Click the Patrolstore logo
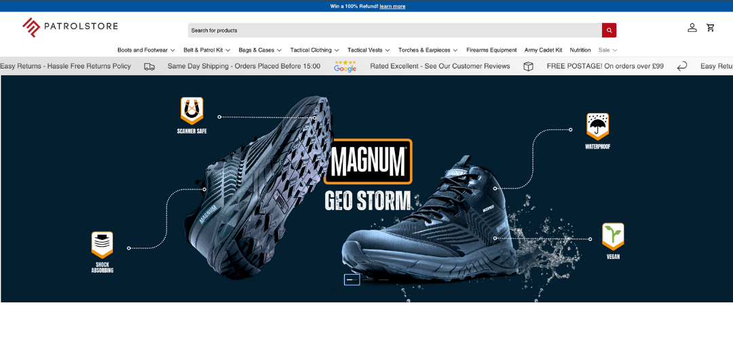This screenshot has width=733, height=339. [x=70, y=27]
